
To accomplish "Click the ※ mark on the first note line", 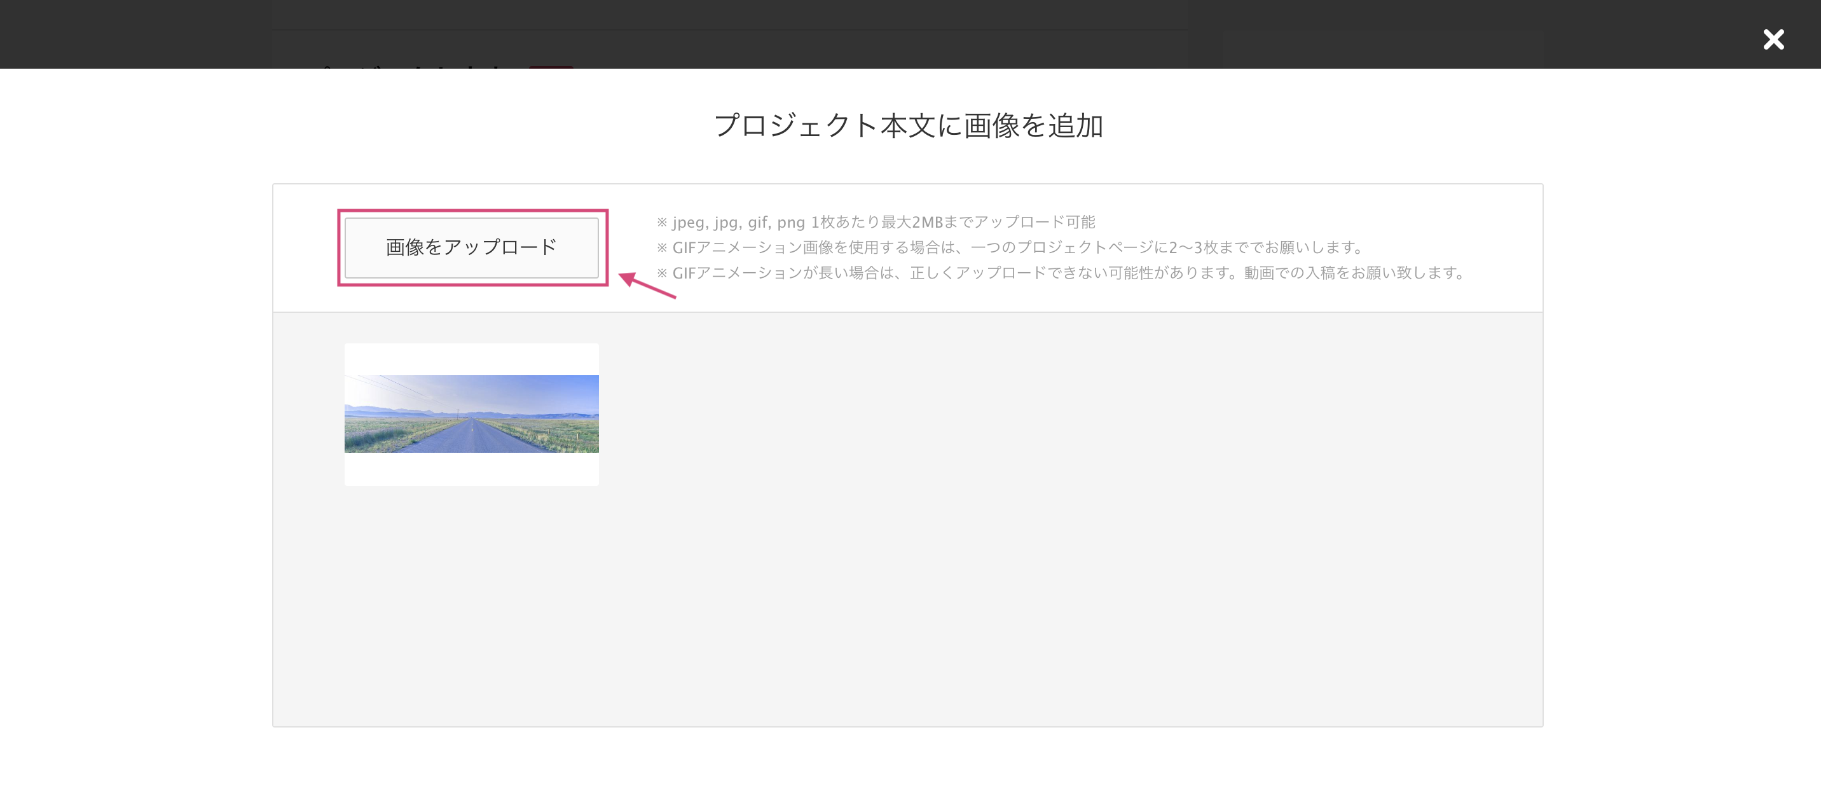I will pyautogui.click(x=662, y=222).
